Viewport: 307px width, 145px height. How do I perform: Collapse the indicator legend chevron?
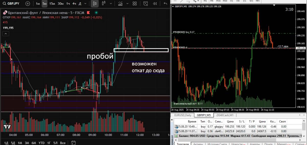5,33
